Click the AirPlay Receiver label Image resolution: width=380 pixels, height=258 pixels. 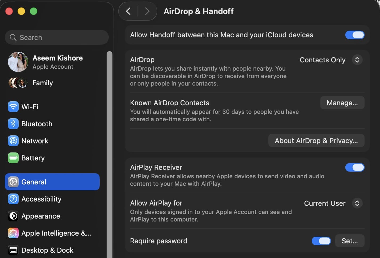click(x=156, y=167)
